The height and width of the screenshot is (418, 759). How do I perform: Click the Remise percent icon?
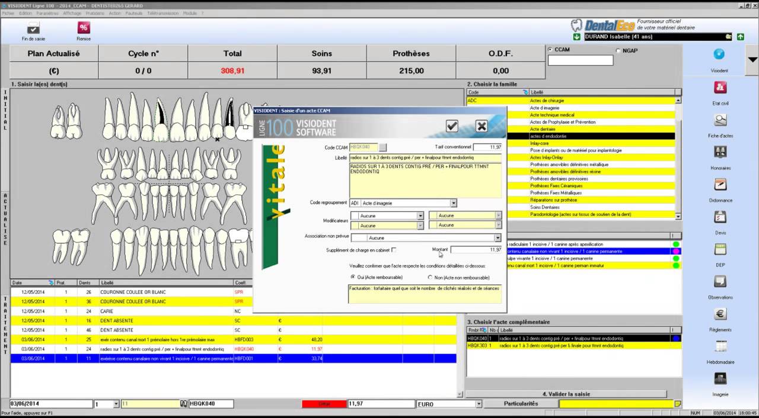(x=84, y=28)
